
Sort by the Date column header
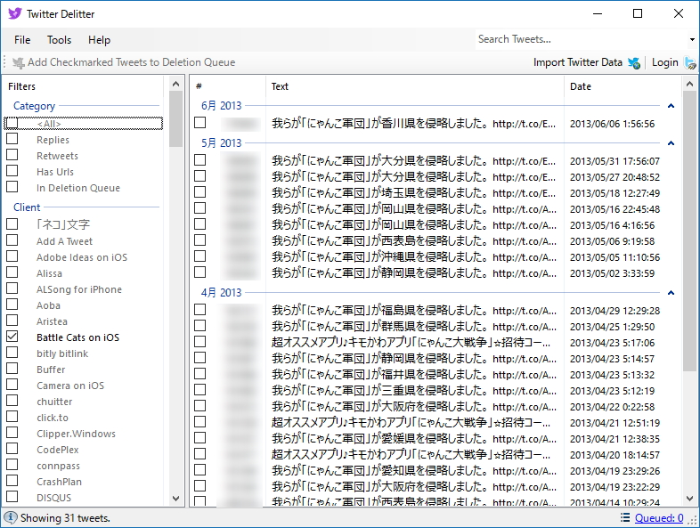click(623, 86)
